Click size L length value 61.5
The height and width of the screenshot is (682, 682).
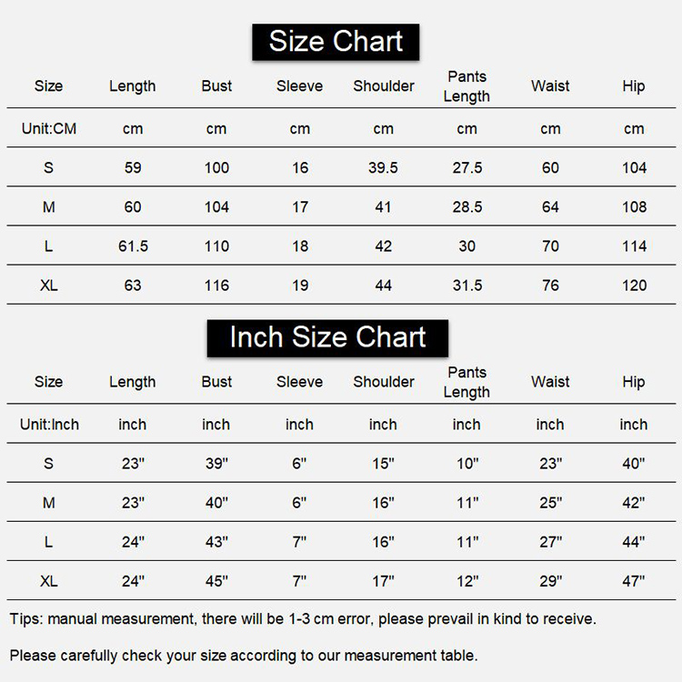tap(133, 246)
